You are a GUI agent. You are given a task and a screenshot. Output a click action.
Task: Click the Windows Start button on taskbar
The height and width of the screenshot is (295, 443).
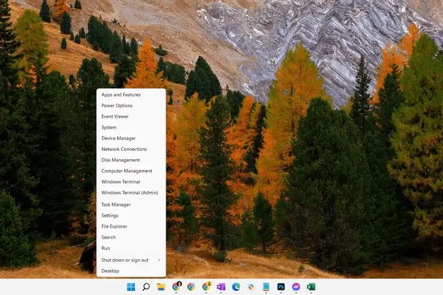tap(131, 287)
